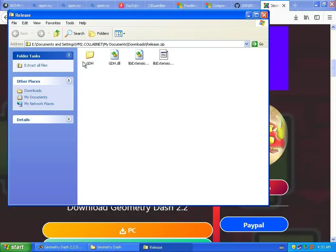
Task: Open Firefox downloads arrow icon
Action: [x=296, y=18]
